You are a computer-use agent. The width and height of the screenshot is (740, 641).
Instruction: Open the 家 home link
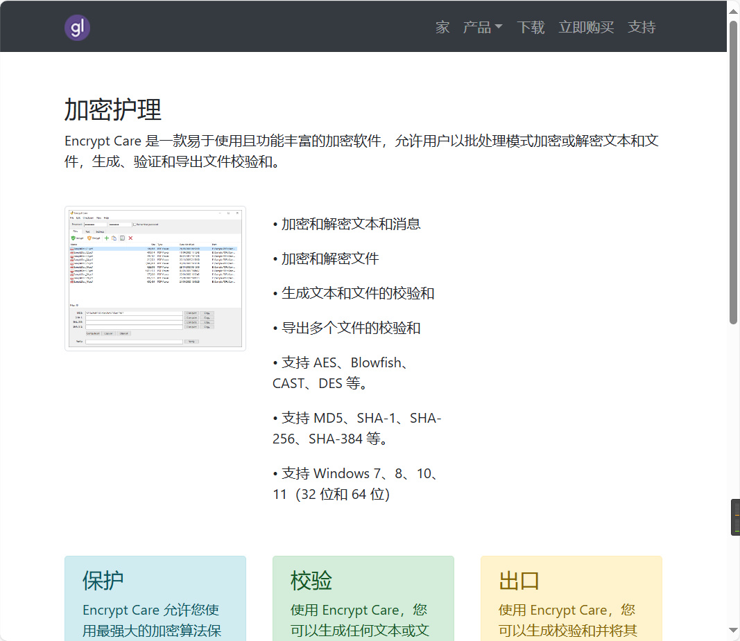pyautogui.click(x=442, y=27)
